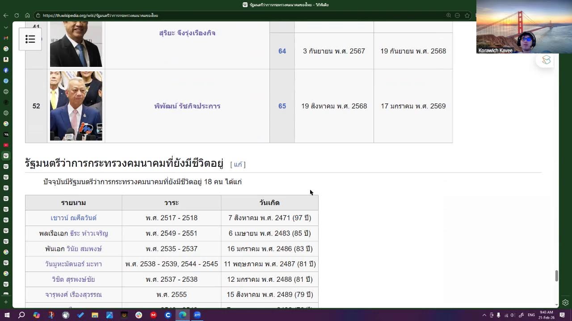Click the favorites star in address bar

click(467, 15)
